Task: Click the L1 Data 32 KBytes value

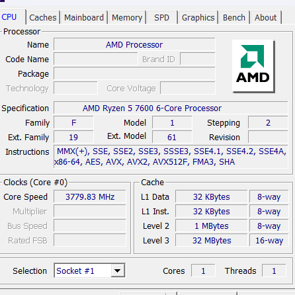Action: click(212, 196)
